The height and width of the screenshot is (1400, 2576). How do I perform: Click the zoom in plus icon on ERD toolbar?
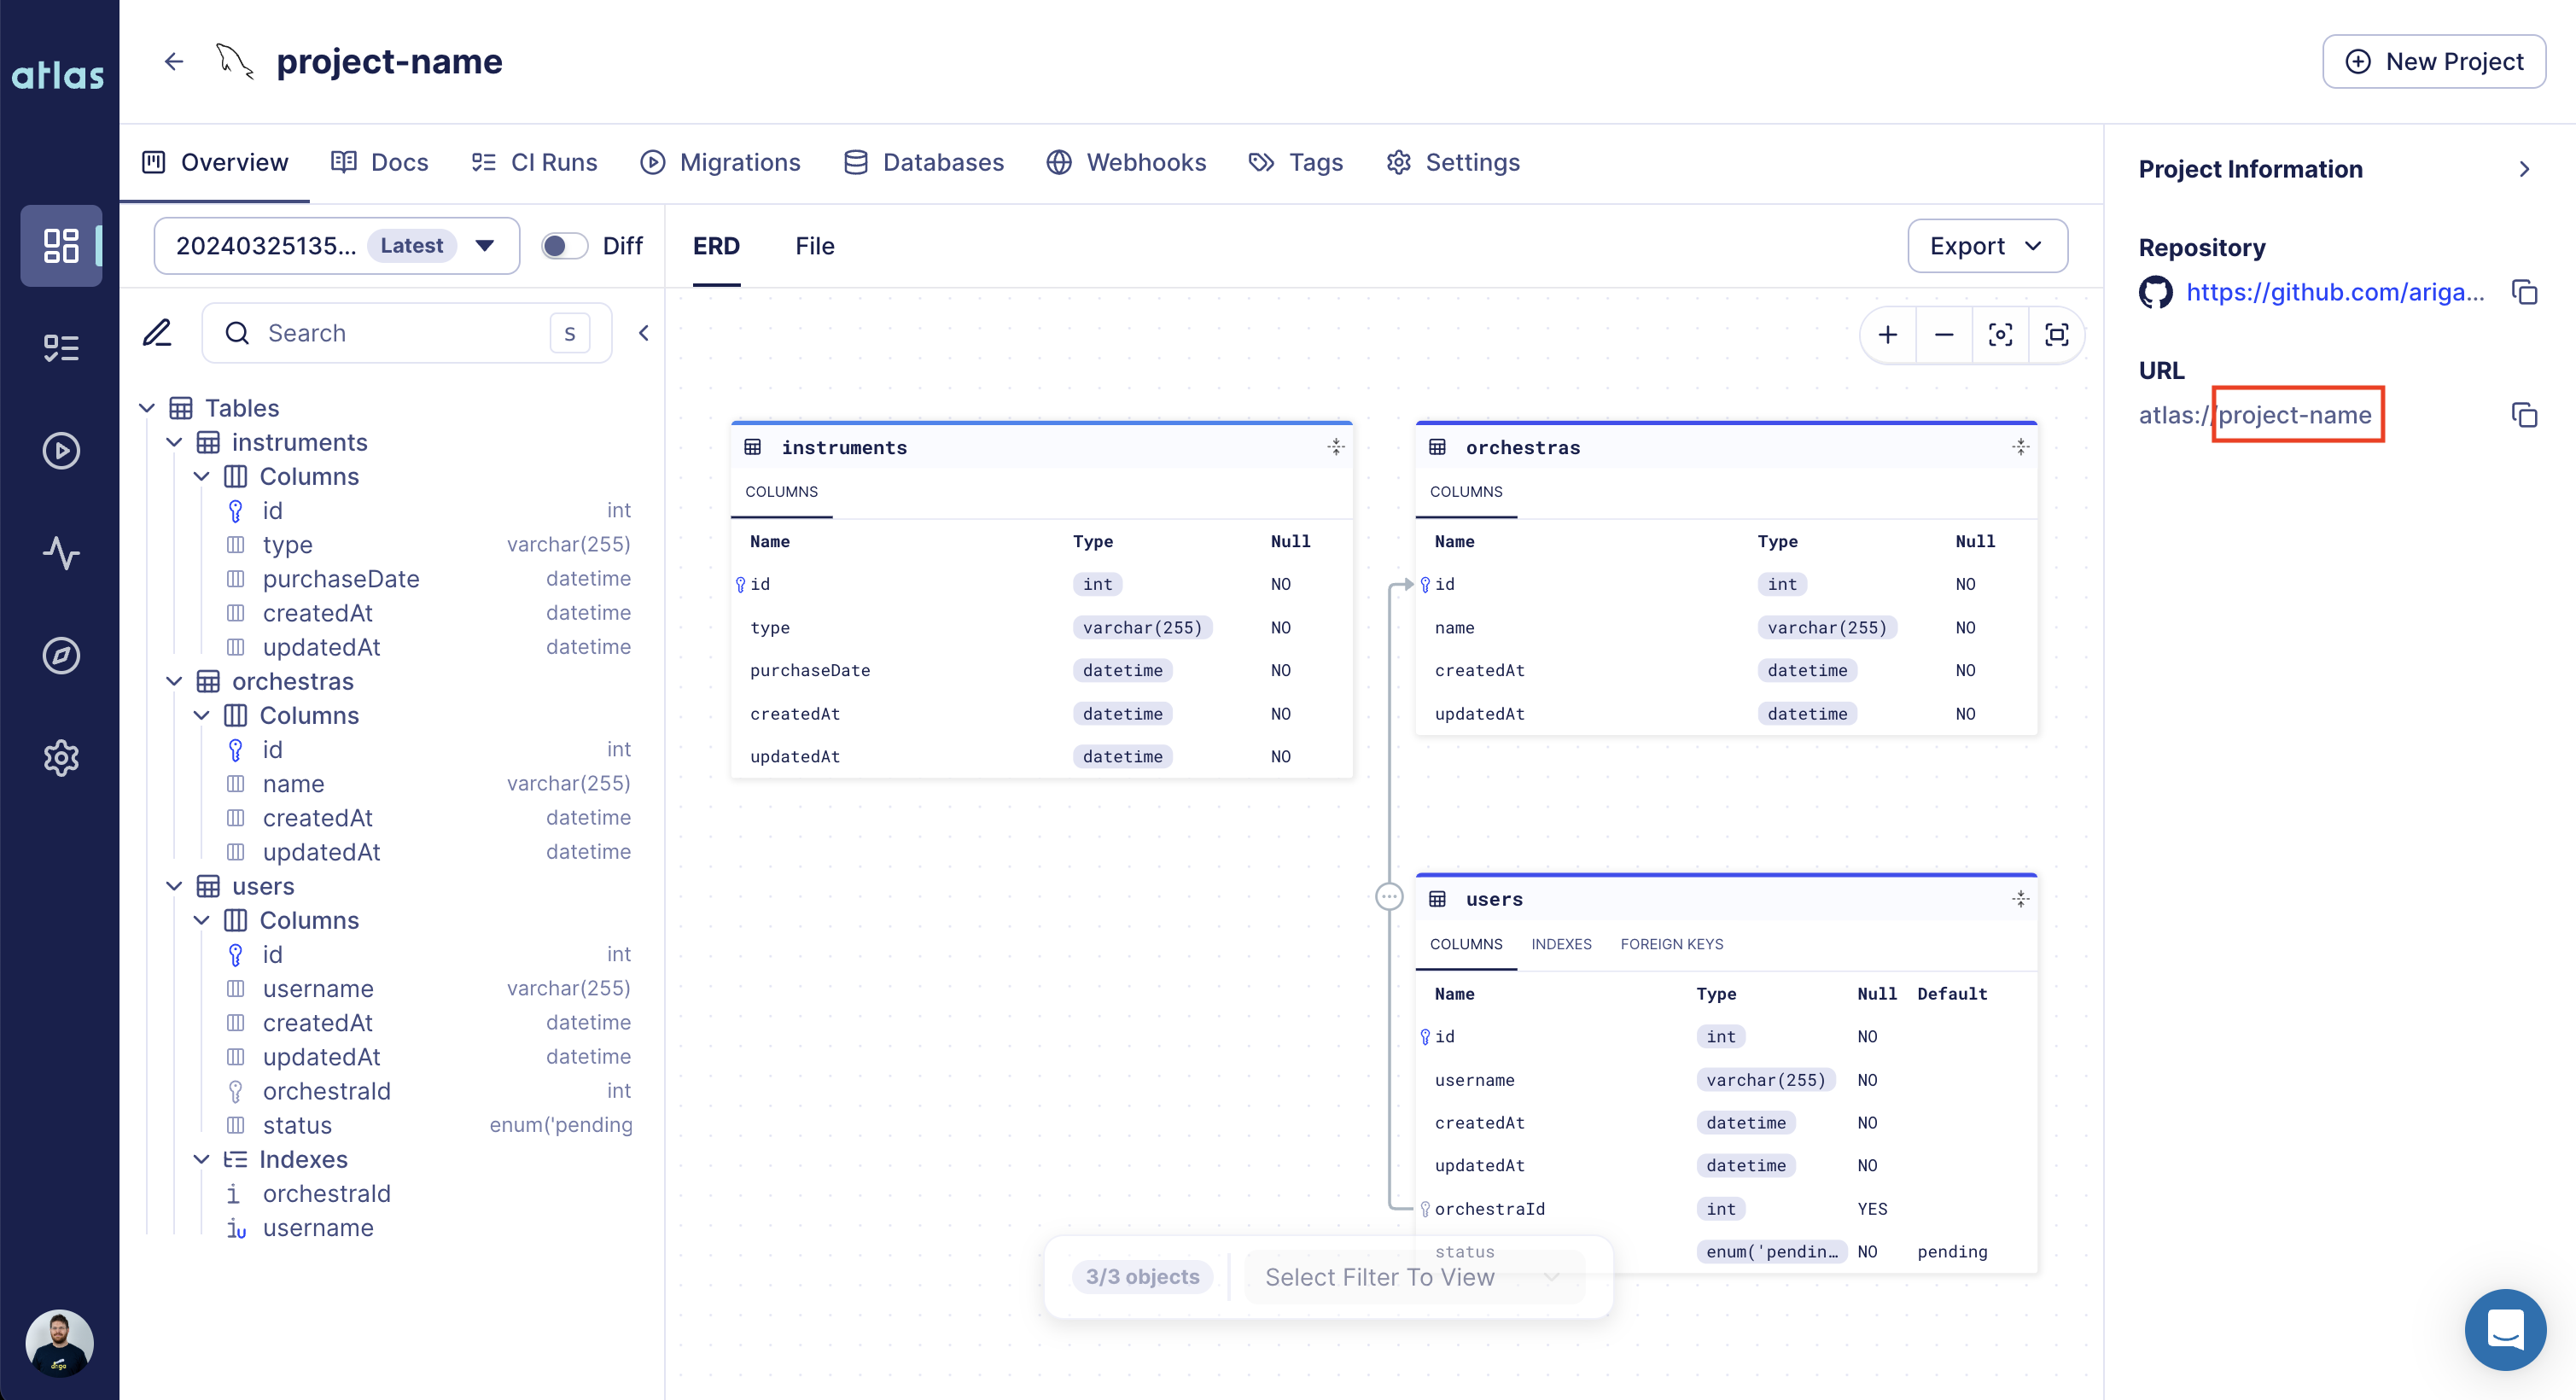pyautogui.click(x=1888, y=335)
